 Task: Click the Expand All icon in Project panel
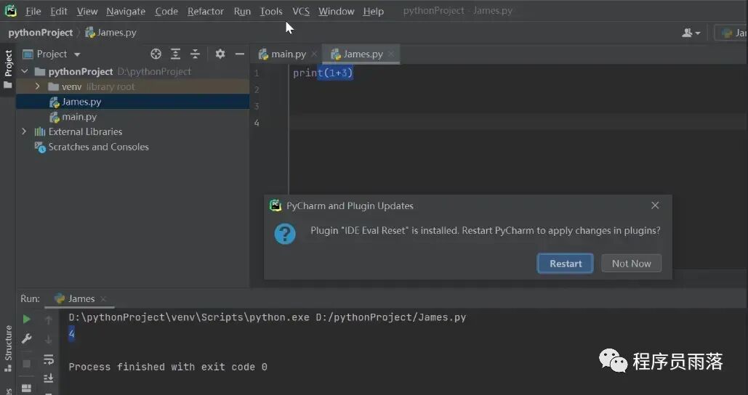click(x=176, y=54)
